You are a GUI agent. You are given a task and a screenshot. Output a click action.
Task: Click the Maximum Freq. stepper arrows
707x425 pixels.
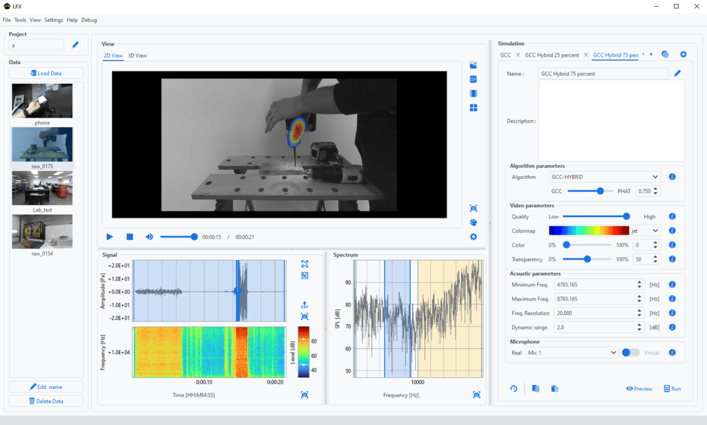coord(639,299)
